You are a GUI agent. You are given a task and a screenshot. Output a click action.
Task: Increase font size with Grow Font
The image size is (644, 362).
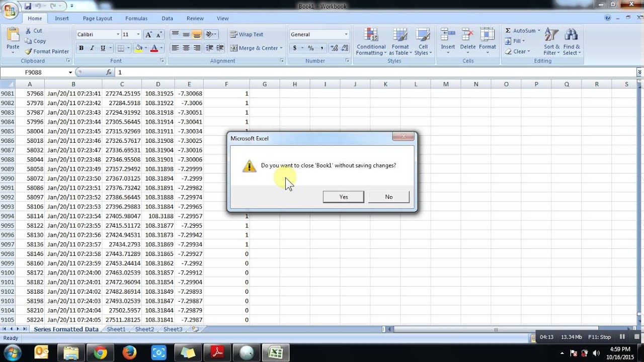click(x=148, y=35)
